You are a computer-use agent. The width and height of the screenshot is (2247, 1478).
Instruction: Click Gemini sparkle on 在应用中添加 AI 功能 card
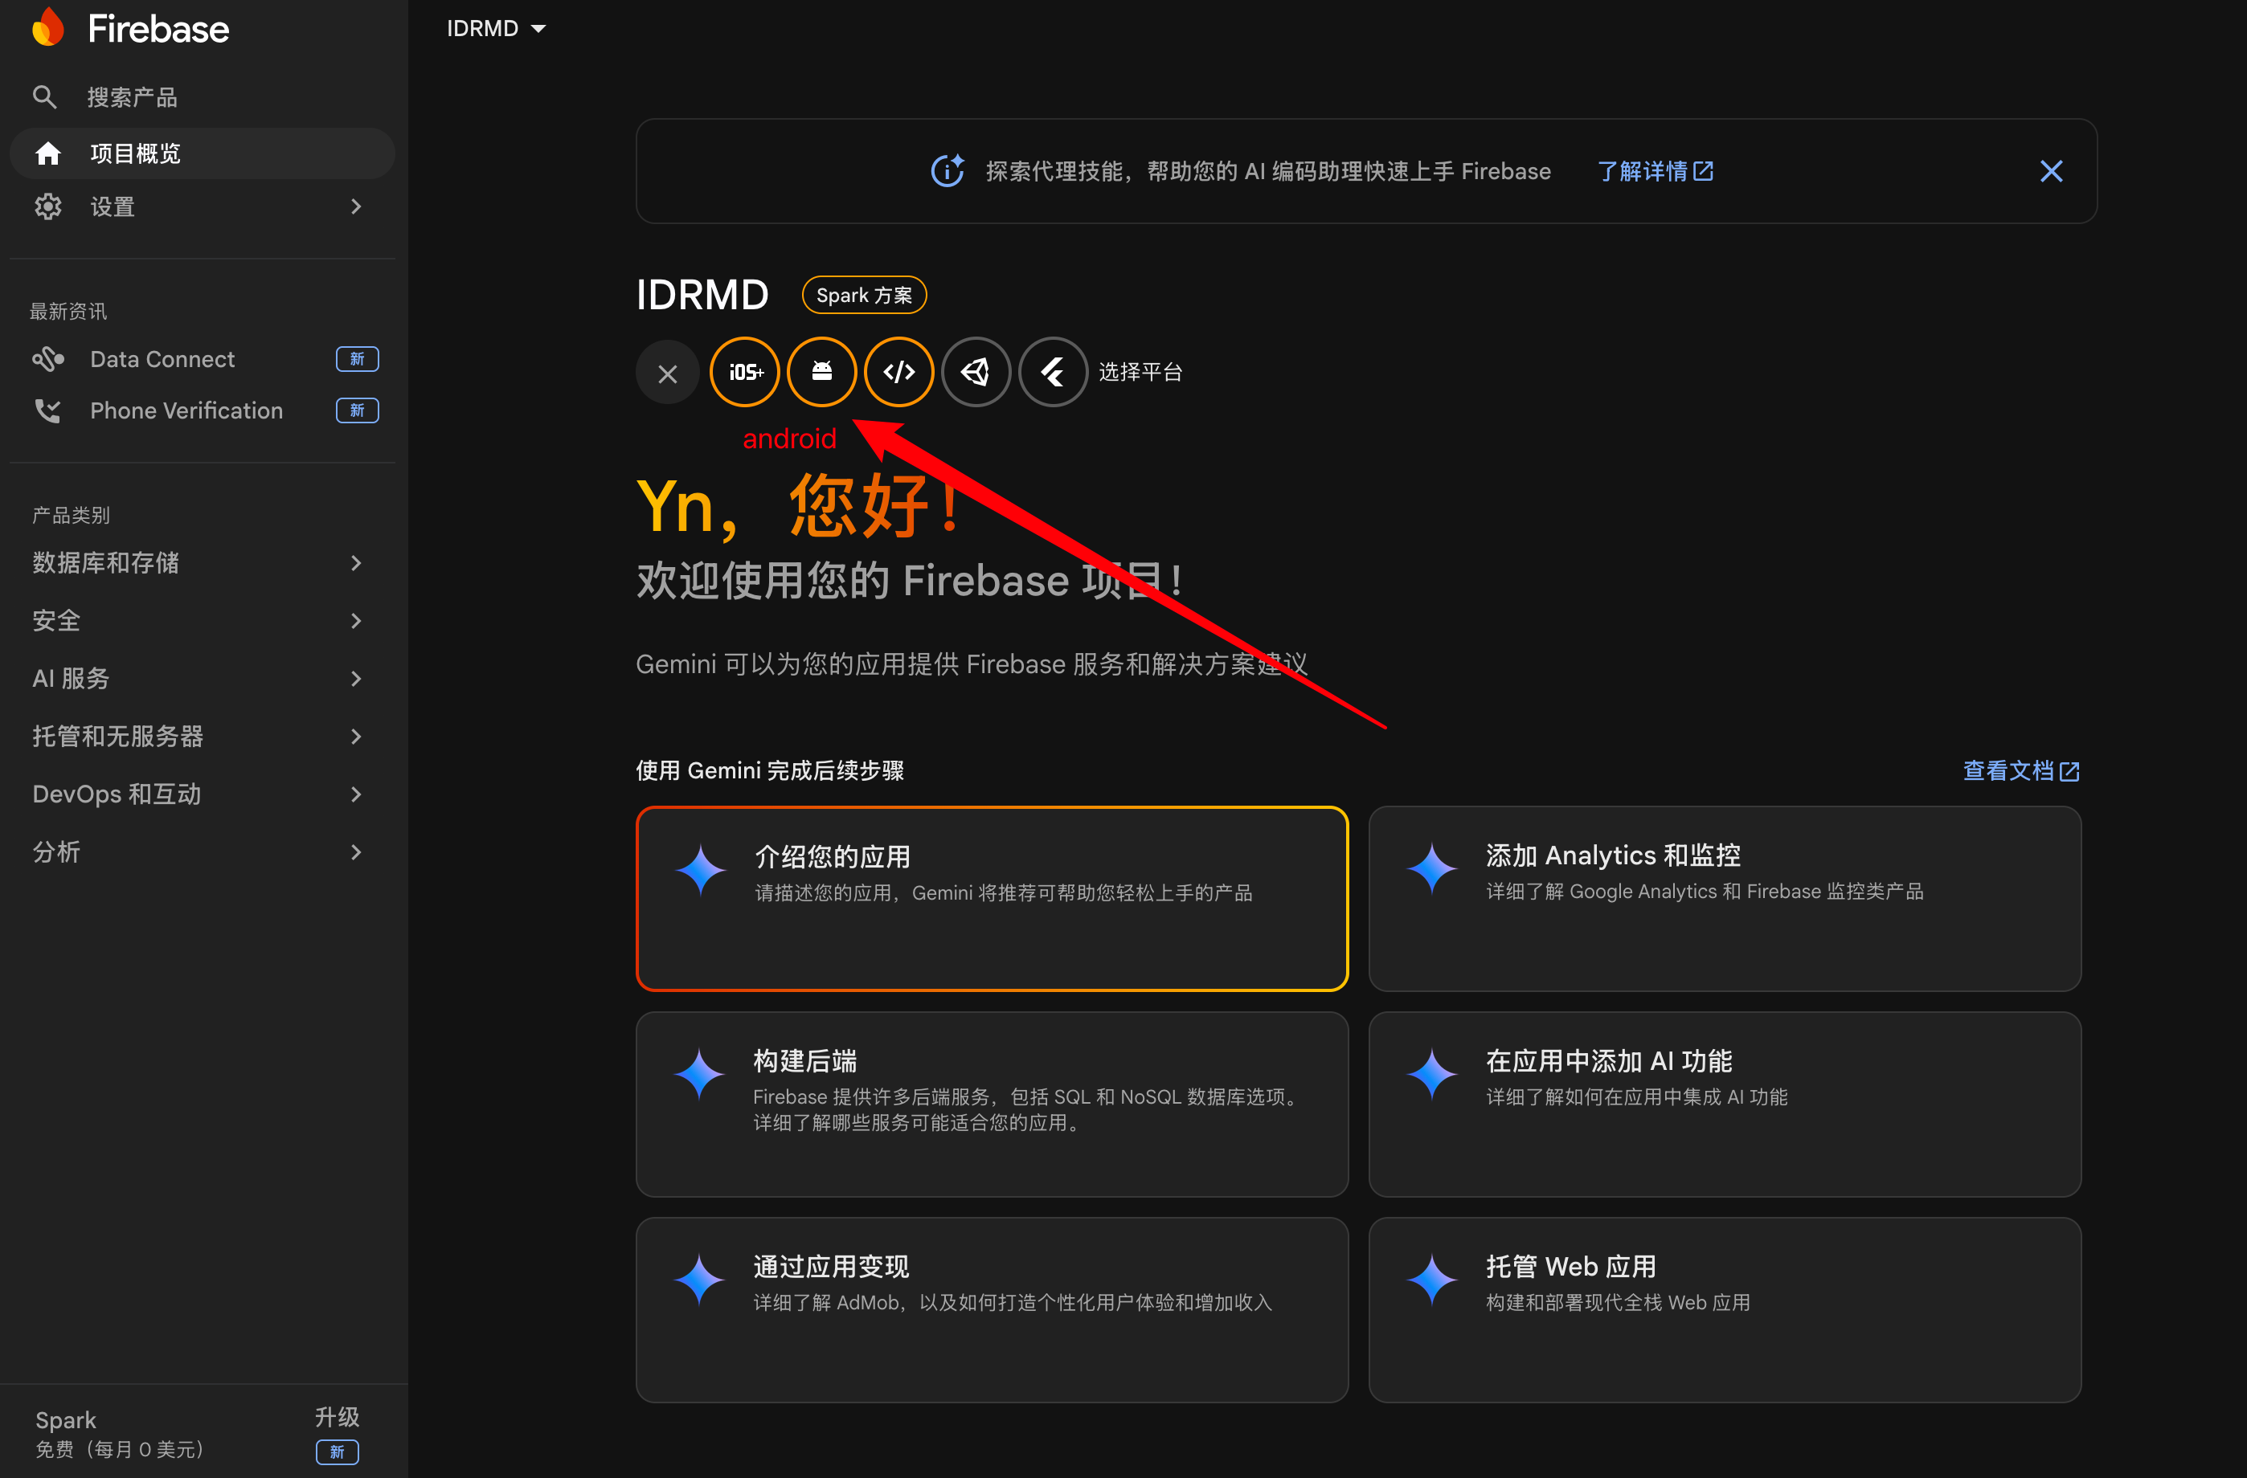tap(1432, 1074)
